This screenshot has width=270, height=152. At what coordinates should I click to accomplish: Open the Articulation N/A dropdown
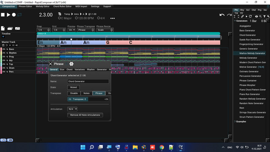(72, 109)
